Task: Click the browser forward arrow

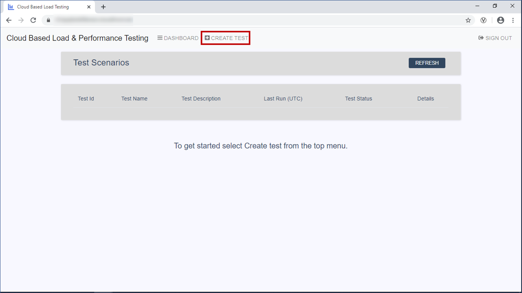Action: [x=21, y=20]
